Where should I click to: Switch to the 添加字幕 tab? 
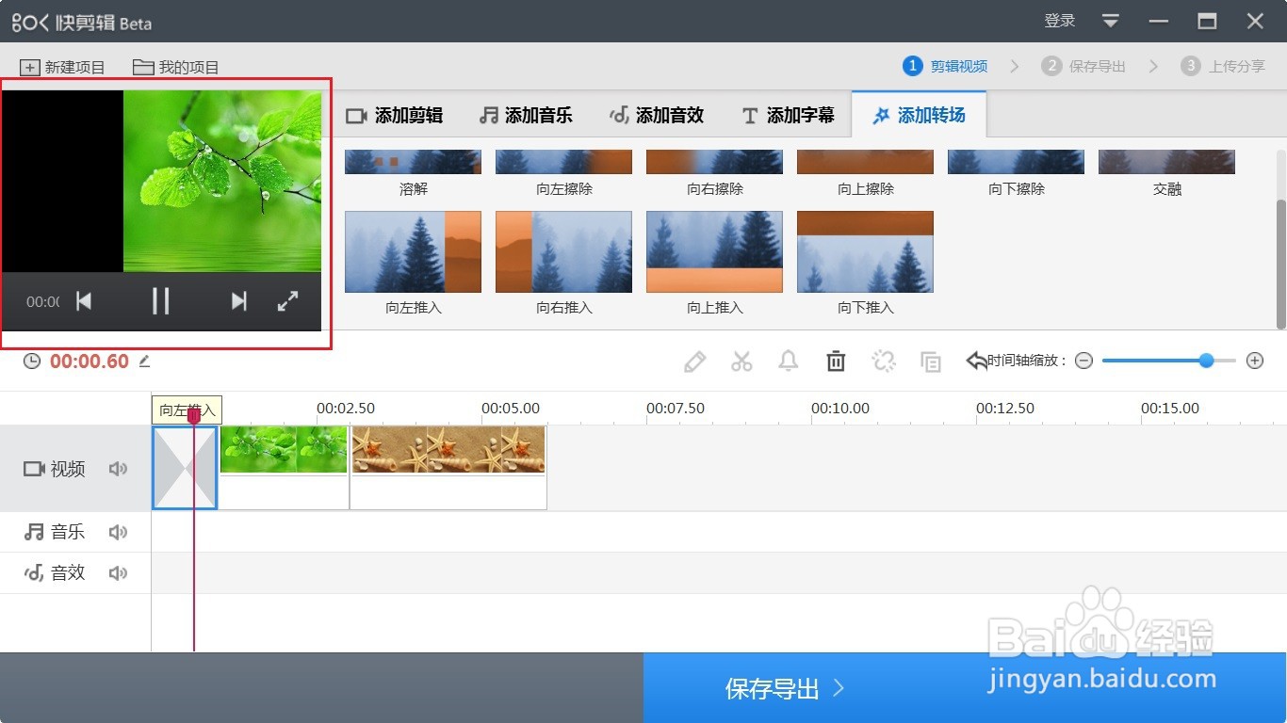click(789, 115)
